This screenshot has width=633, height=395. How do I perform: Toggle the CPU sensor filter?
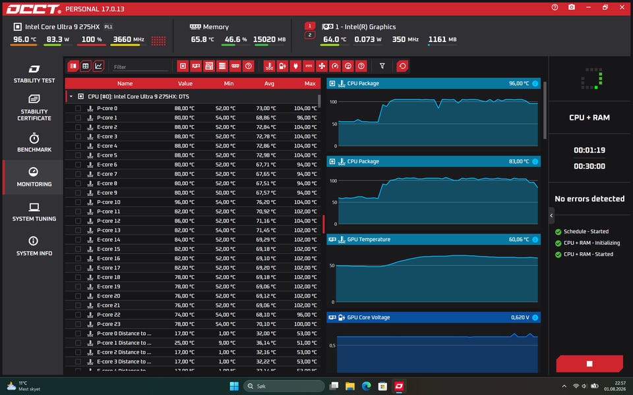pos(183,66)
